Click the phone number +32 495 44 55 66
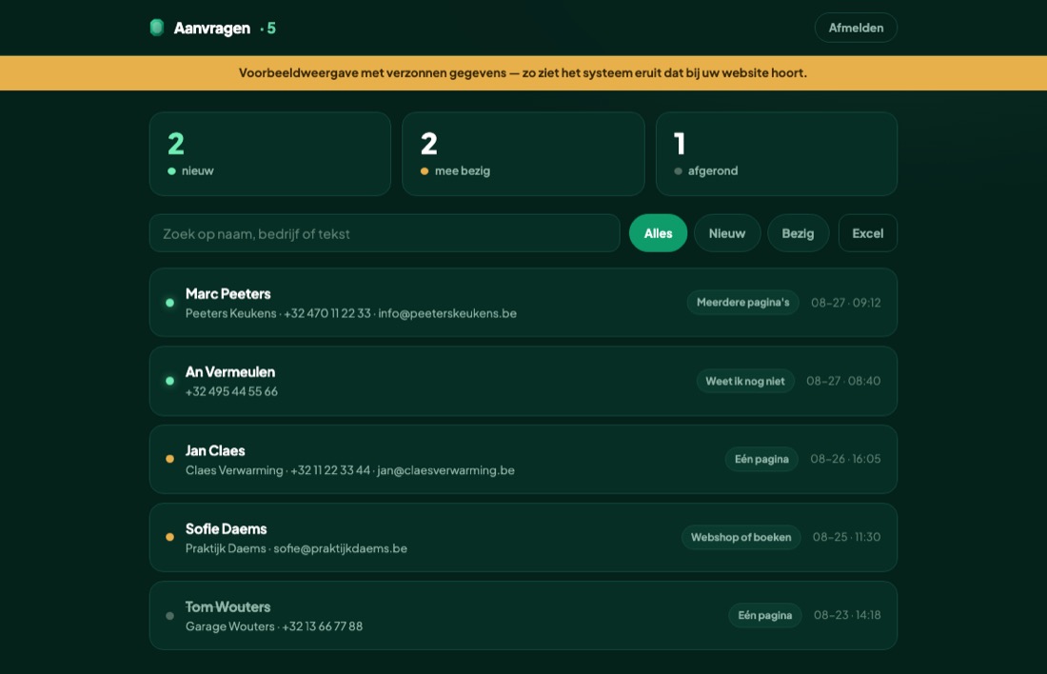1047x674 pixels. (x=231, y=391)
